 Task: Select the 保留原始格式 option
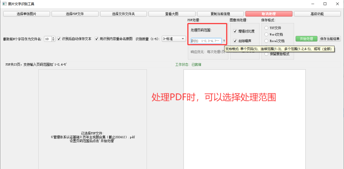(x=277, y=54)
